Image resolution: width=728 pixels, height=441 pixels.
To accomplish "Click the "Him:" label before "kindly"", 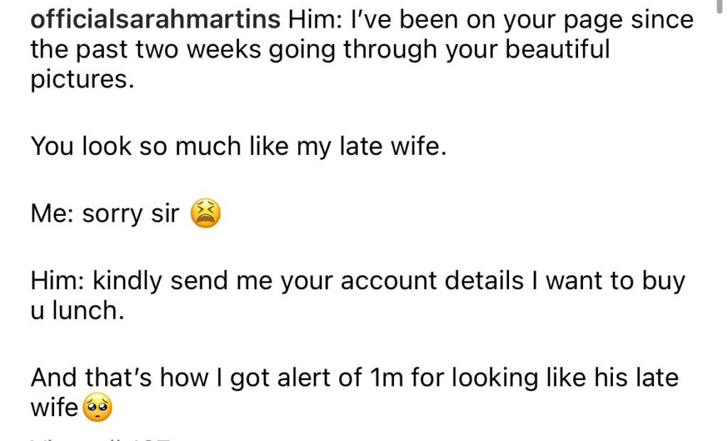I will (56, 281).
